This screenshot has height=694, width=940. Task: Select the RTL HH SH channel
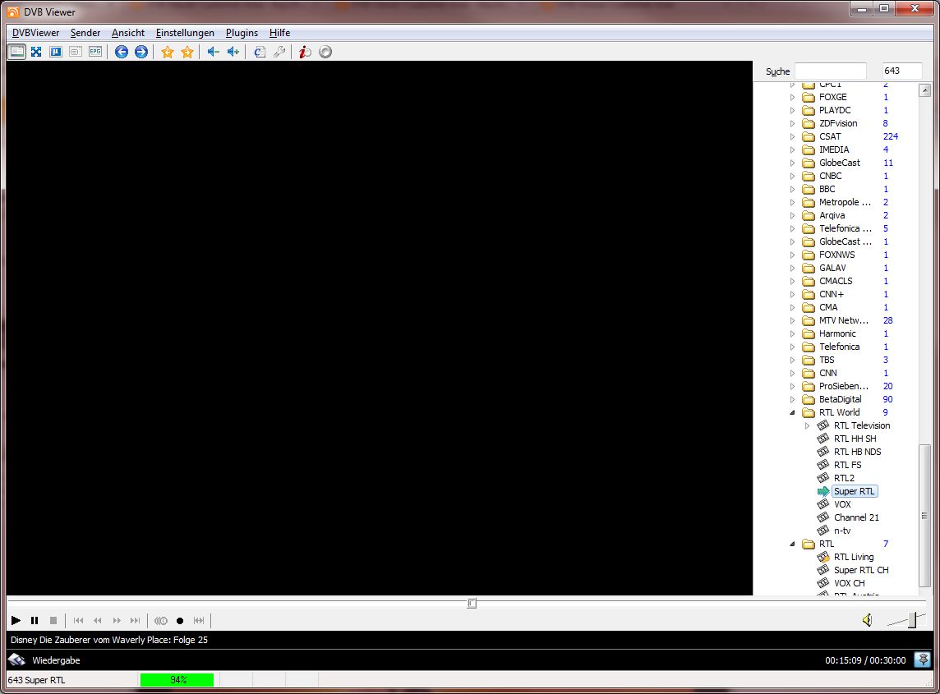coord(855,439)
